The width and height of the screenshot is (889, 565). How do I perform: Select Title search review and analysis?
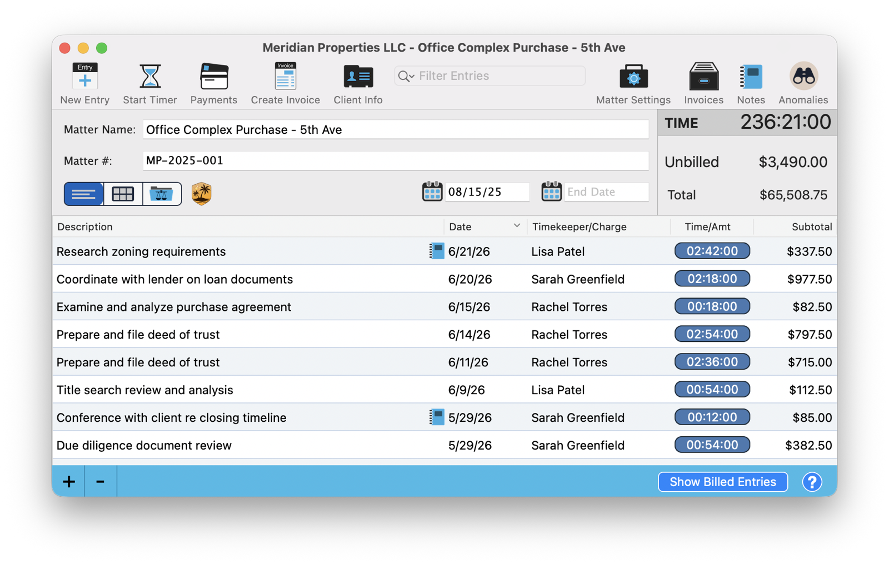(x=444, y=390)
